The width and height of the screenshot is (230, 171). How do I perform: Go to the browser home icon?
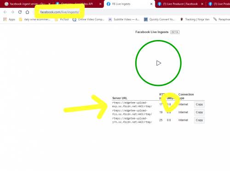coord(27,12)
